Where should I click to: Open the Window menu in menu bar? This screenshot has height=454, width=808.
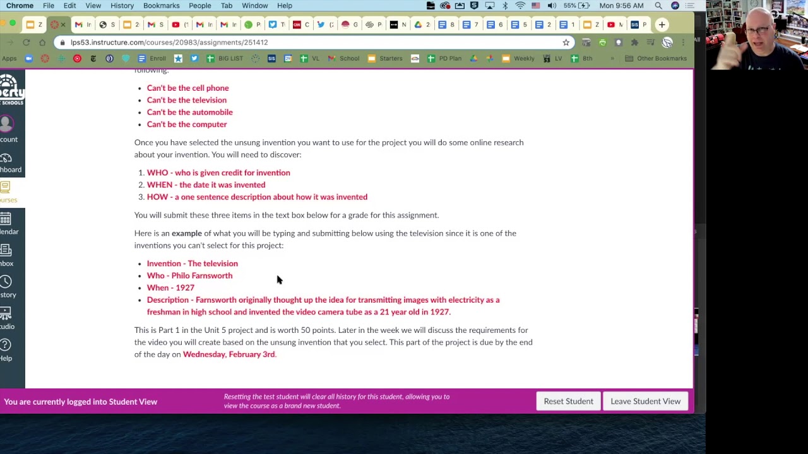(x=255, y=6)
